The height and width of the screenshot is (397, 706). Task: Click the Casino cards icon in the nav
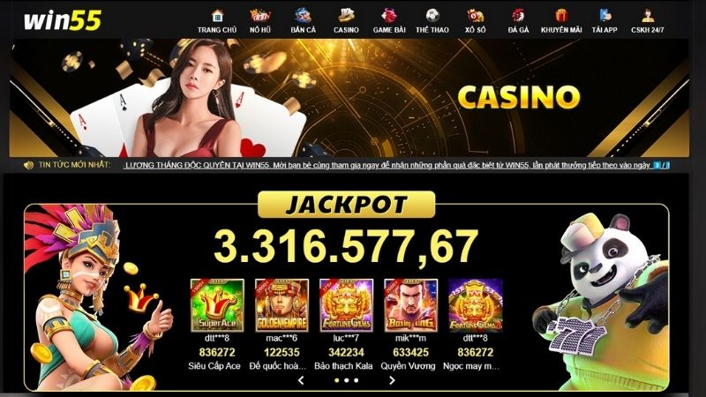point(346,16)
